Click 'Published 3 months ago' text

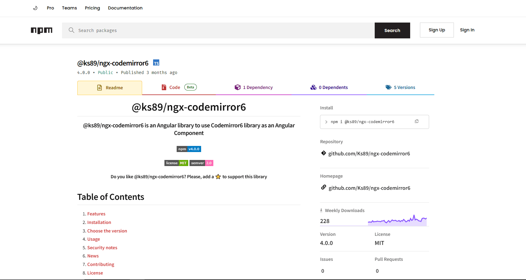(x=149, y=73)
